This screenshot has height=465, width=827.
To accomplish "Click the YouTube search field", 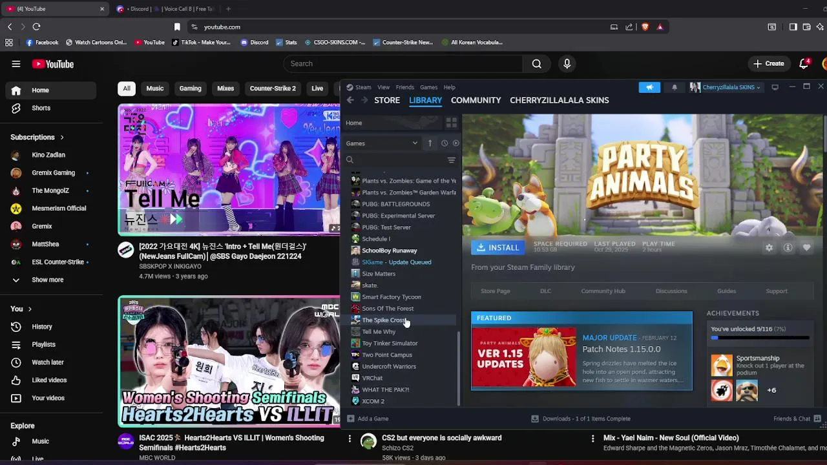I will (404, 63).
